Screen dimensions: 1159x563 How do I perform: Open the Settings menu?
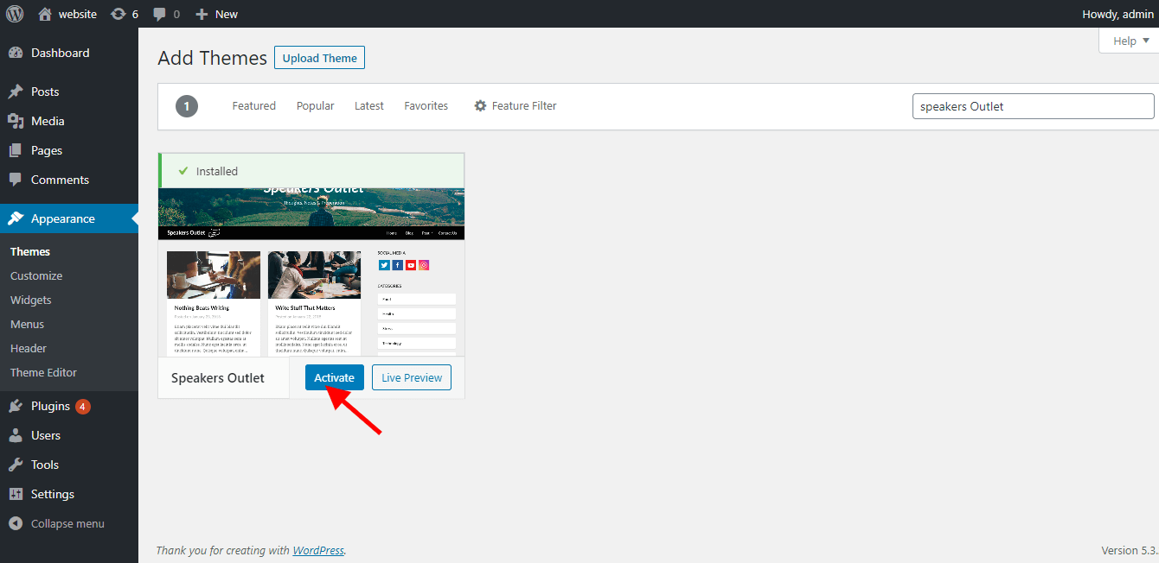(69, 494)
